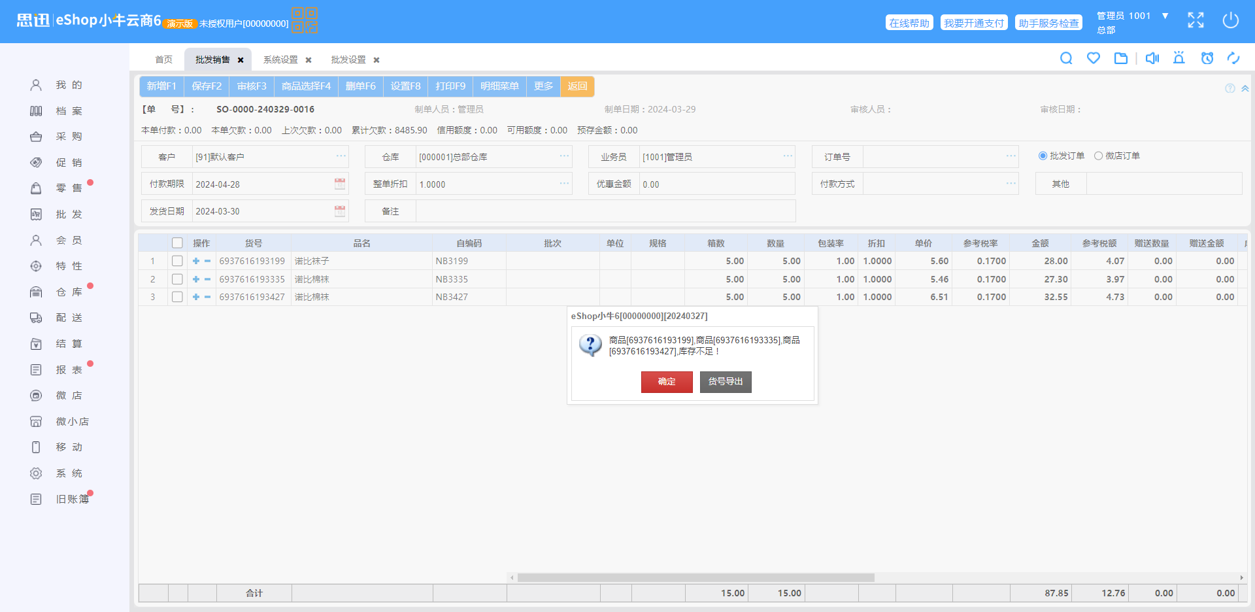Open the 付款方式 lookup ellipsis
Viewport: 1255px width, 612px height.
pyautogui.click(x=1011, y=184)
